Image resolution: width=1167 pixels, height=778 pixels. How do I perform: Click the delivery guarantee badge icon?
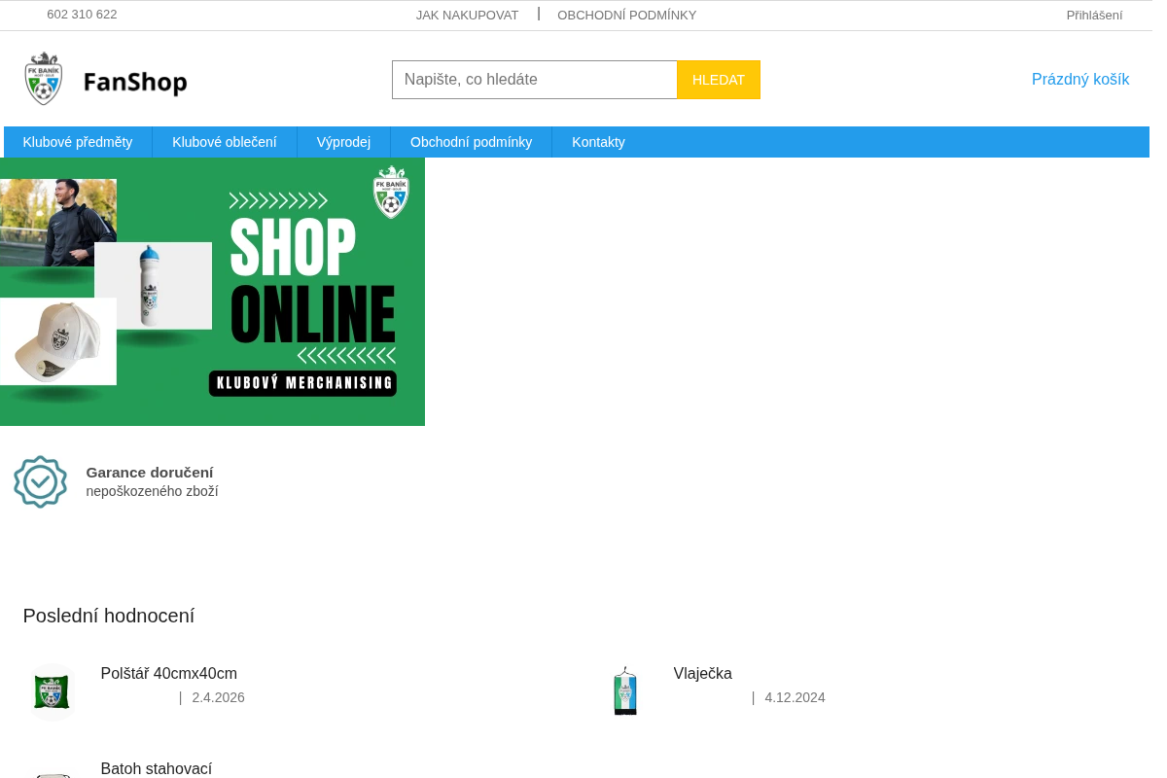click(40, 481)
